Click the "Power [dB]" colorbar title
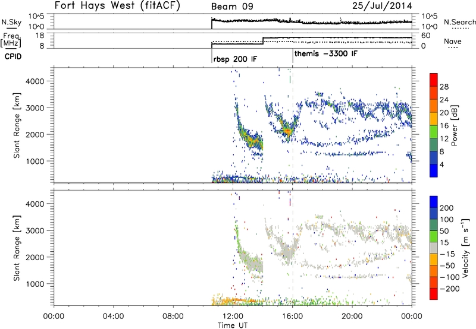 point(455,125)
